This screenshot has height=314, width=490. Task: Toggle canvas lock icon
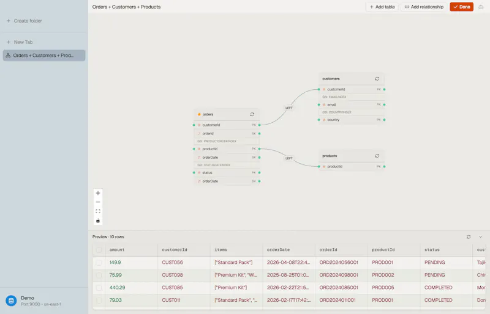pos(98,221)
